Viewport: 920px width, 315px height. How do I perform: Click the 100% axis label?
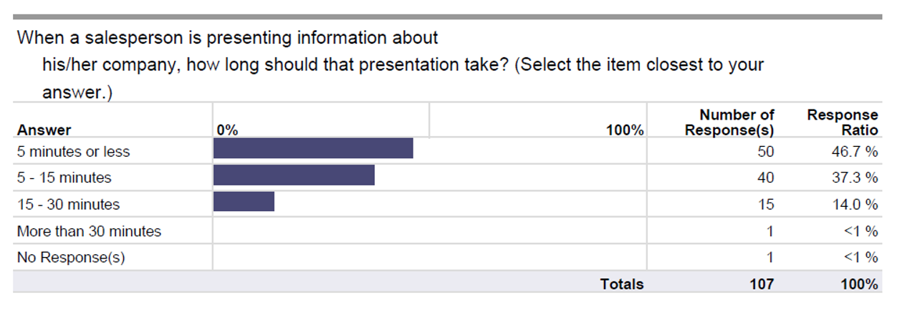click(x=625, y=130)
